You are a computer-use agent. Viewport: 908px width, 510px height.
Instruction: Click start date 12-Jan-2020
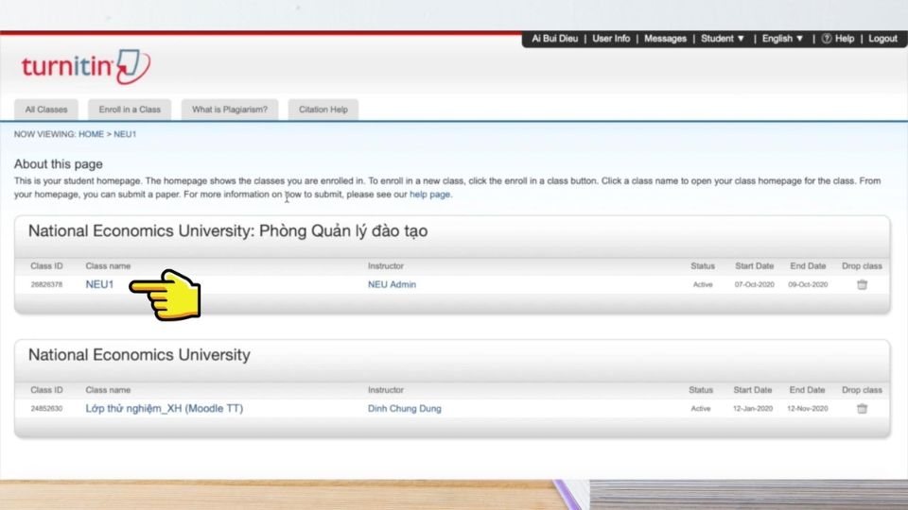tap(753, 408)
